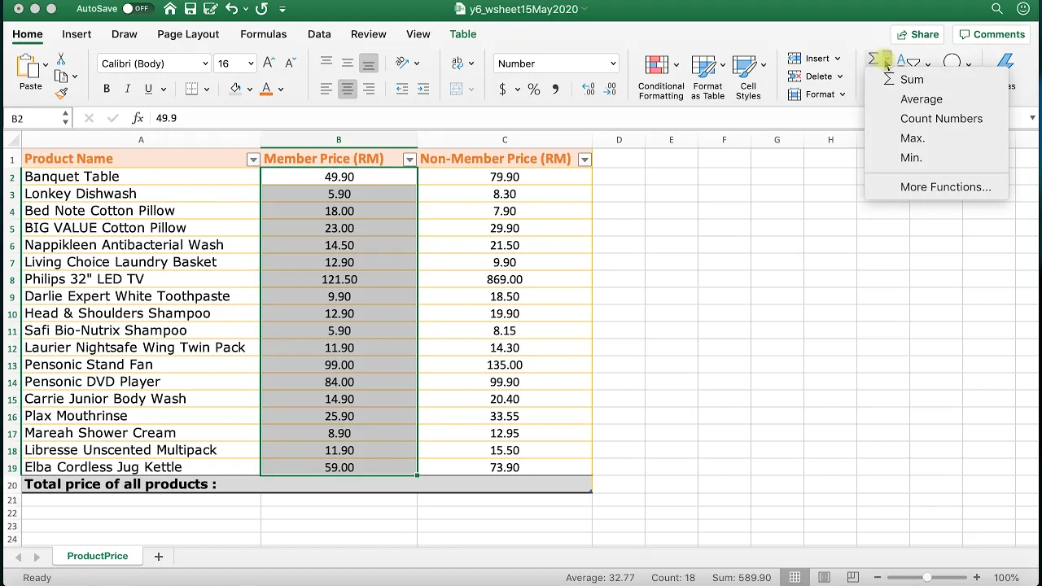Click the Fill Color bucket swatch

click(235, 89)
